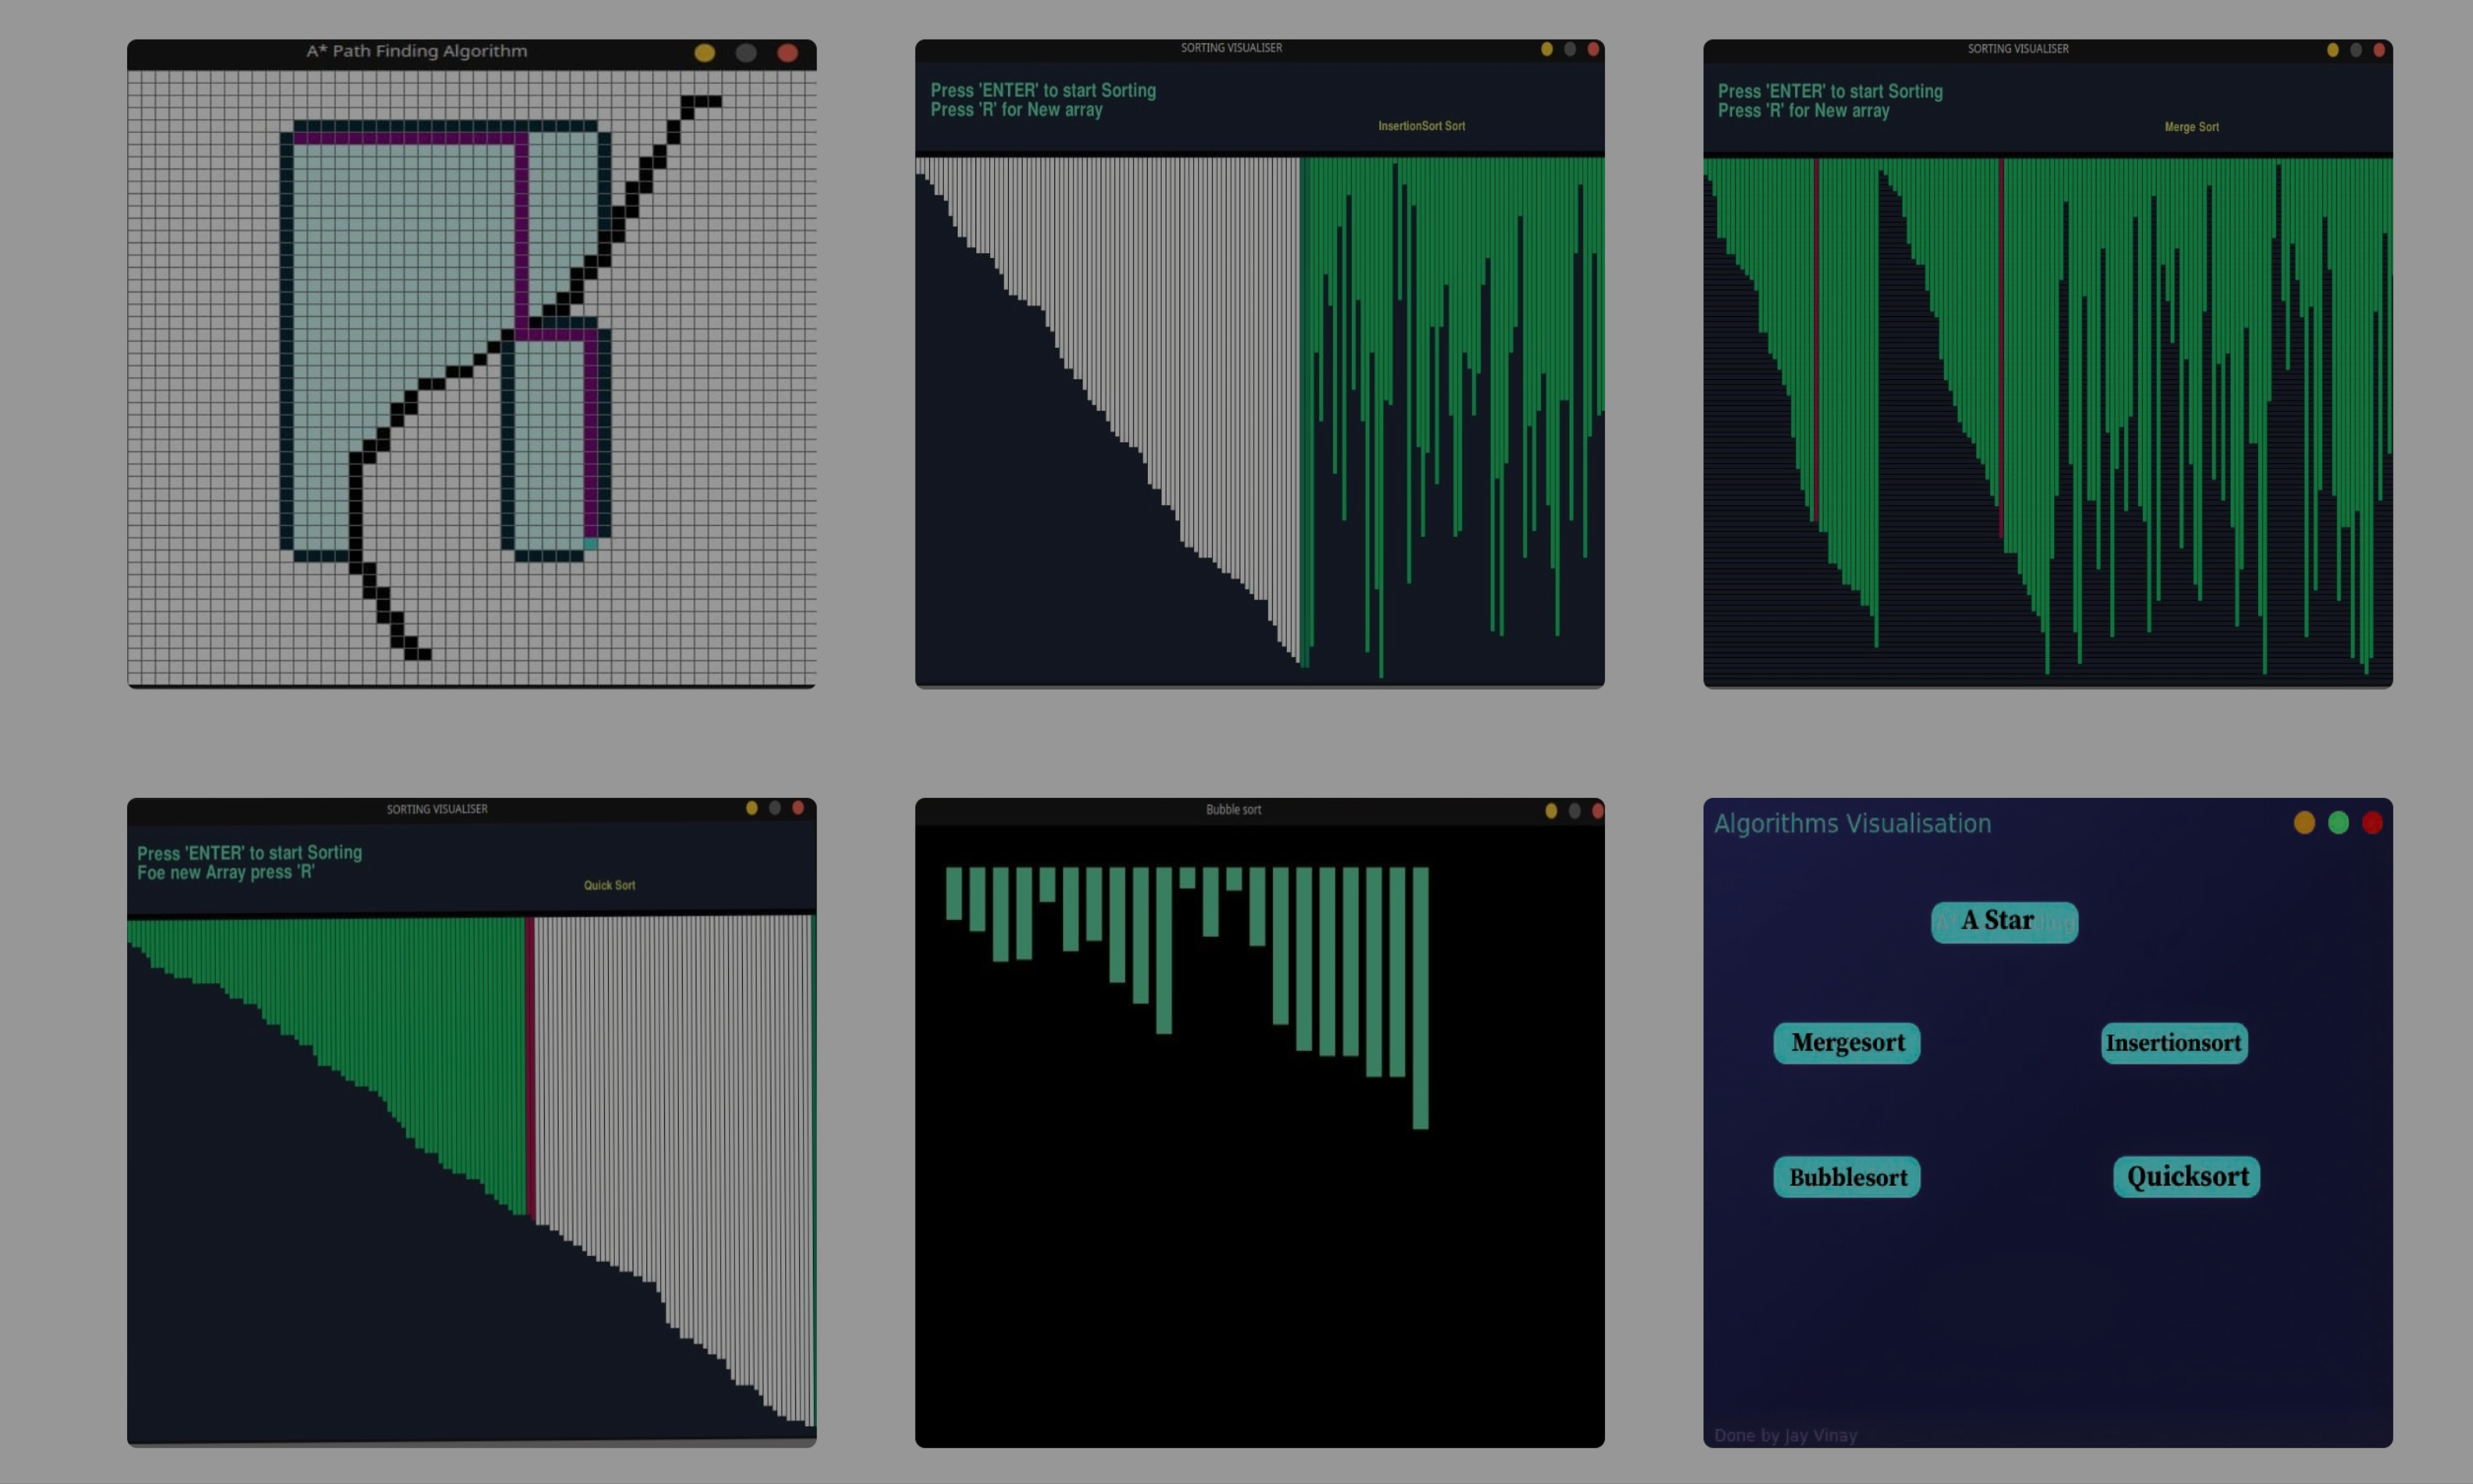
Task: Click orange dot on Algorithms Visualisation window
Action: (x=2304, y=822)
